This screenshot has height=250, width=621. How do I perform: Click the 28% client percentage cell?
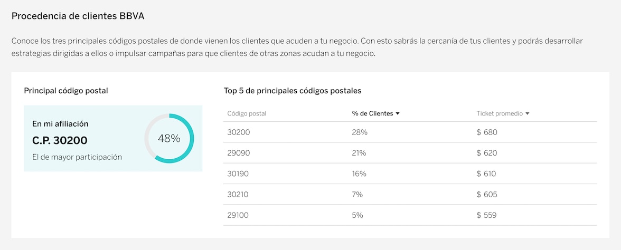360,132
